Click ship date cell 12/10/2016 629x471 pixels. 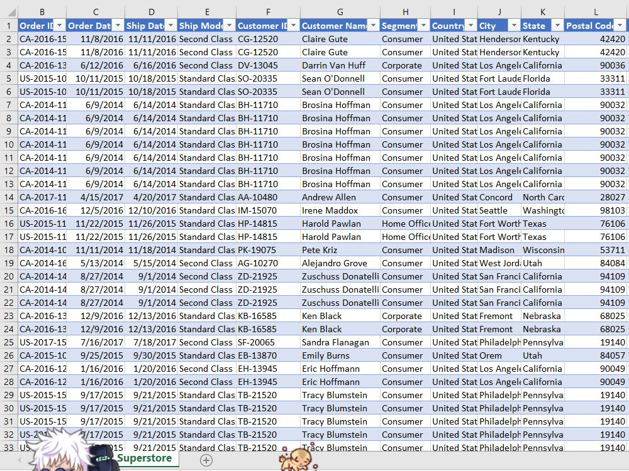151,210
